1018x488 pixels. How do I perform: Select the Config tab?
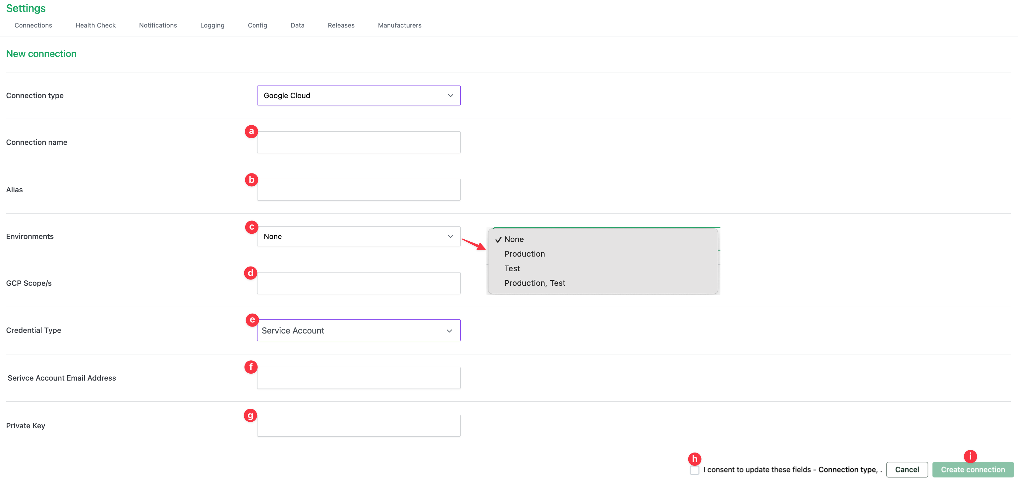[x=257, y=25]
